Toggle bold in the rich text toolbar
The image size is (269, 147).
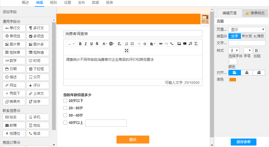tap(80, 44)
